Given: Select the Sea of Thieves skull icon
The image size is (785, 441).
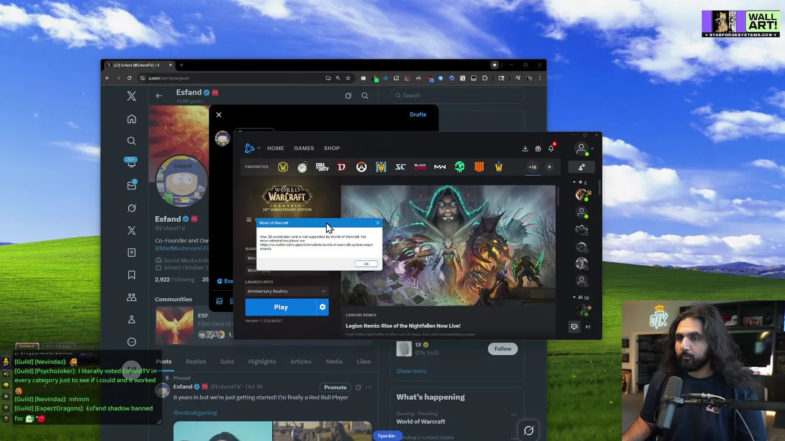Looking at the screenshot, I should (459, 167).
